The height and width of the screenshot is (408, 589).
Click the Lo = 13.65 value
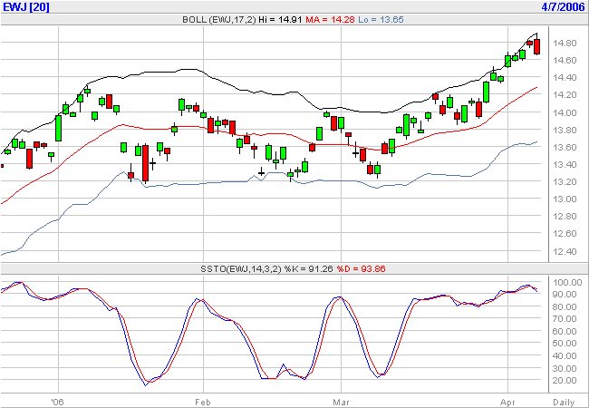point(381,20)
